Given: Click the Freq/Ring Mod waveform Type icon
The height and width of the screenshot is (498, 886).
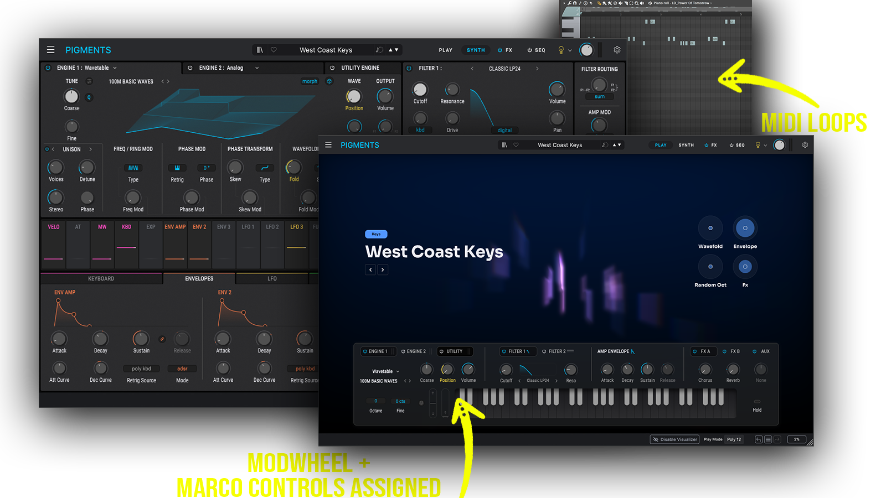Looking at the screenshot, I should click(133, 168).
